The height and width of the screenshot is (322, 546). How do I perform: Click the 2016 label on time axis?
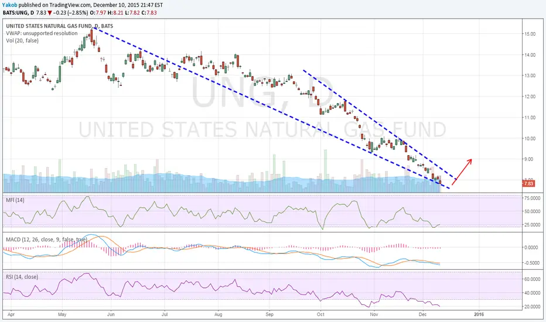click(479, 314)
